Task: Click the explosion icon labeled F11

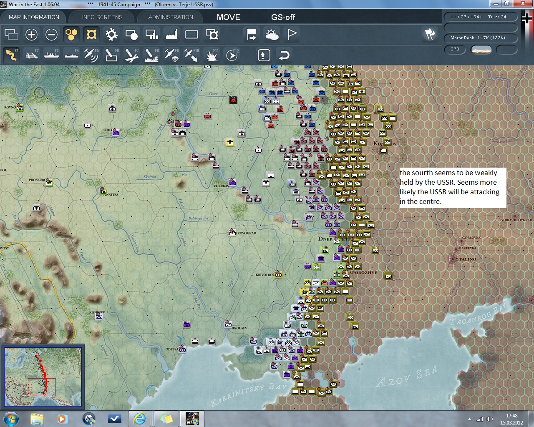Action: pyautogui.click(x=212, y=55)
